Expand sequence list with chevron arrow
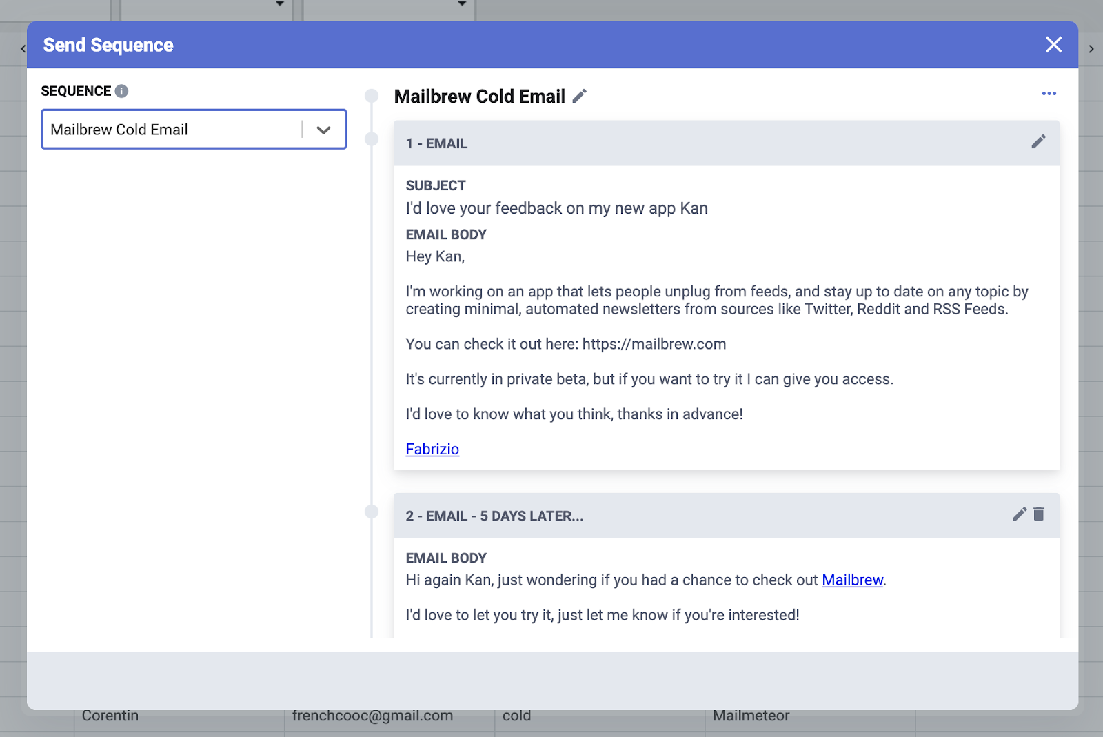The width and height of the screenshot is (1103, 737). 323,130
